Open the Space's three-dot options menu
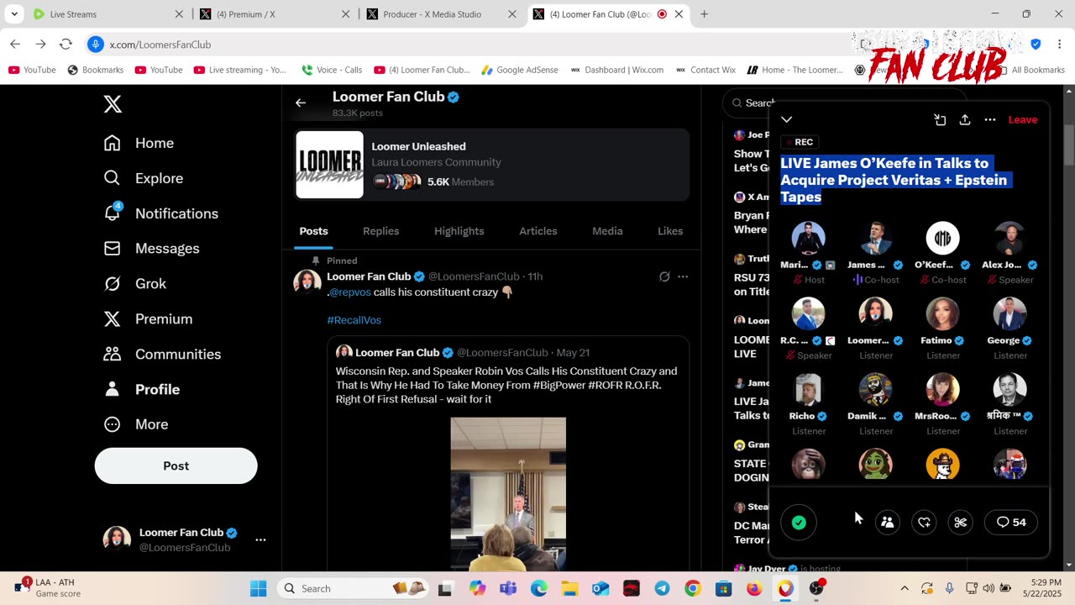Image resolution: width=1075 pixels, height=605 pixels. click(x=990, y=120)
